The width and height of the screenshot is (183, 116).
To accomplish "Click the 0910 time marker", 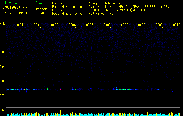I will pos(177,25).
